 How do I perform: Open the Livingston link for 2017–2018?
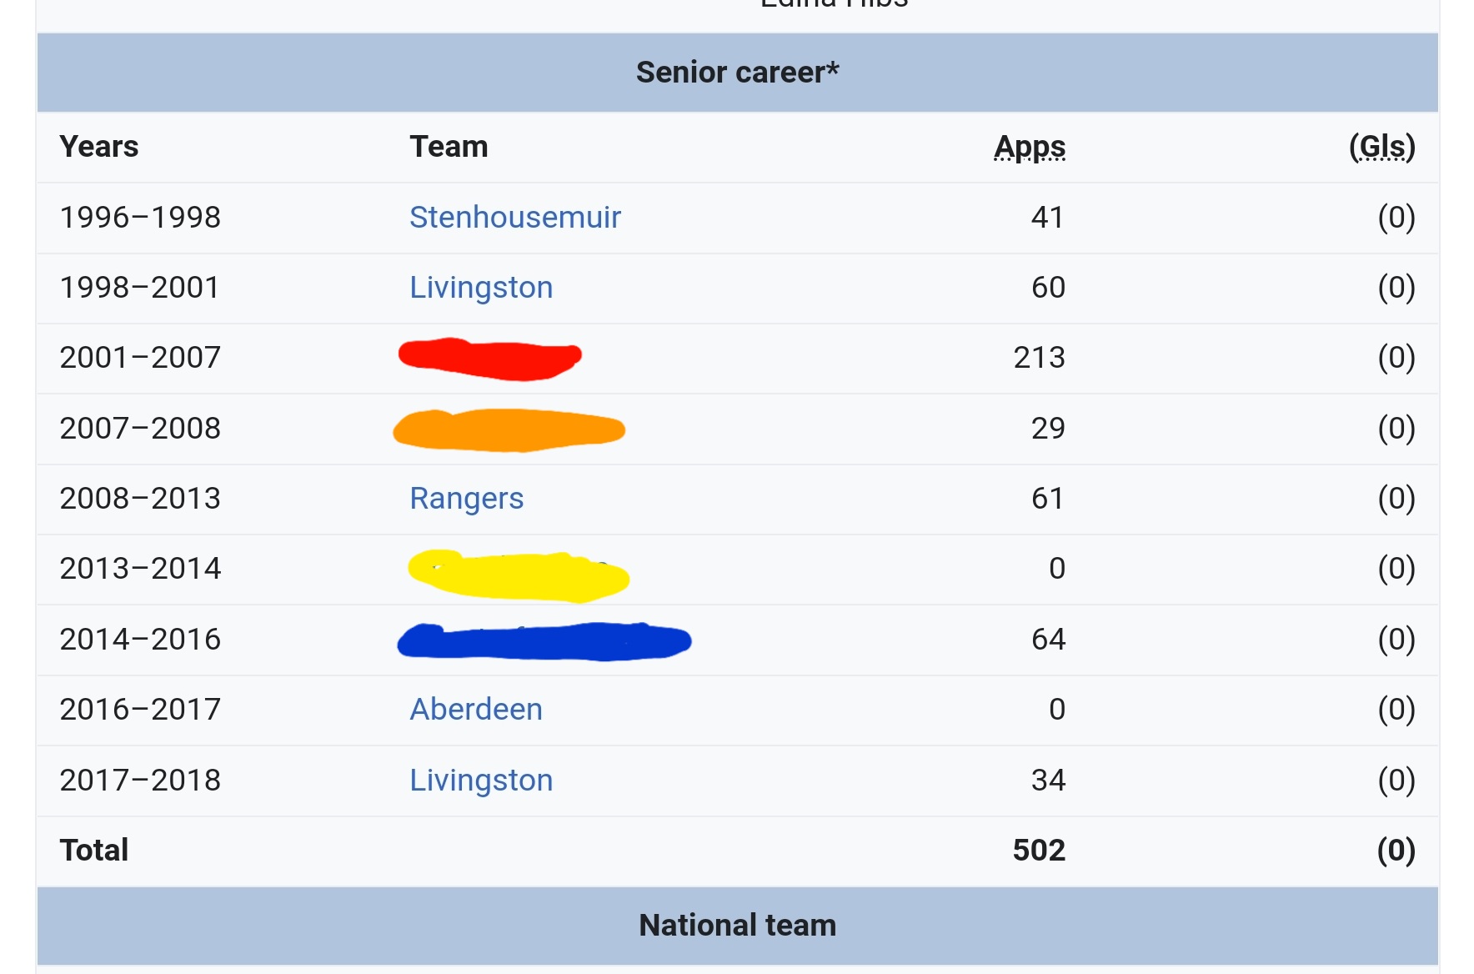[x=481, y=780]
